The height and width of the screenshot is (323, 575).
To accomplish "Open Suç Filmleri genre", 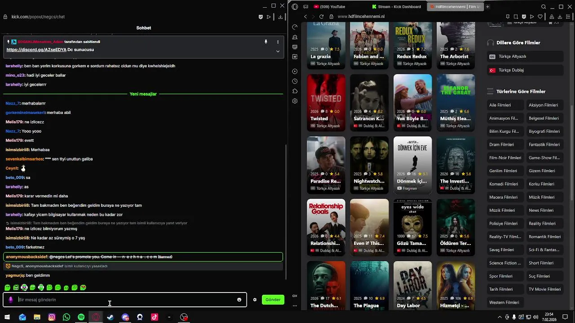I will [544, 276].
